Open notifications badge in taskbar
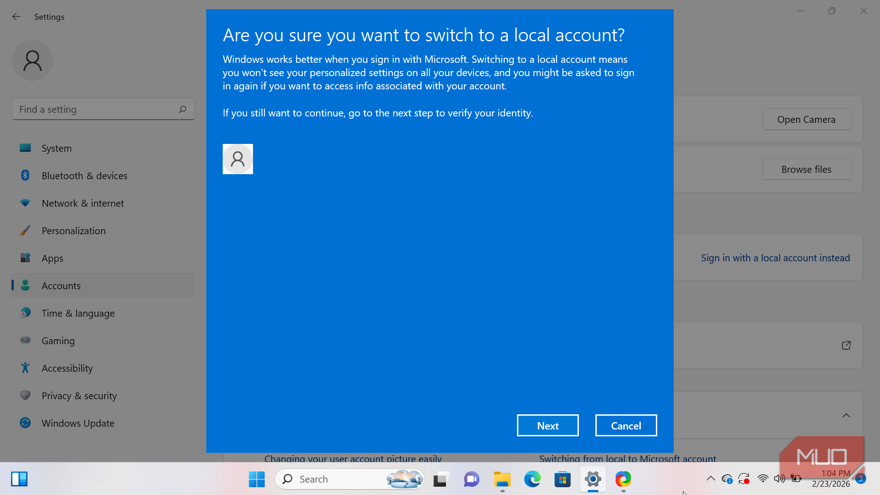The height and width of the screenshot is (495, 880). point(860,478)
